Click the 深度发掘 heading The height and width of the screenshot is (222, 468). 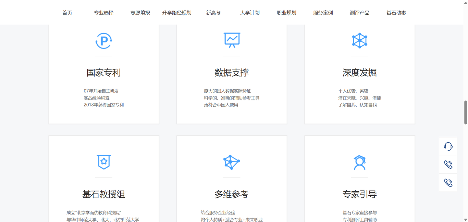click(359, 73)
